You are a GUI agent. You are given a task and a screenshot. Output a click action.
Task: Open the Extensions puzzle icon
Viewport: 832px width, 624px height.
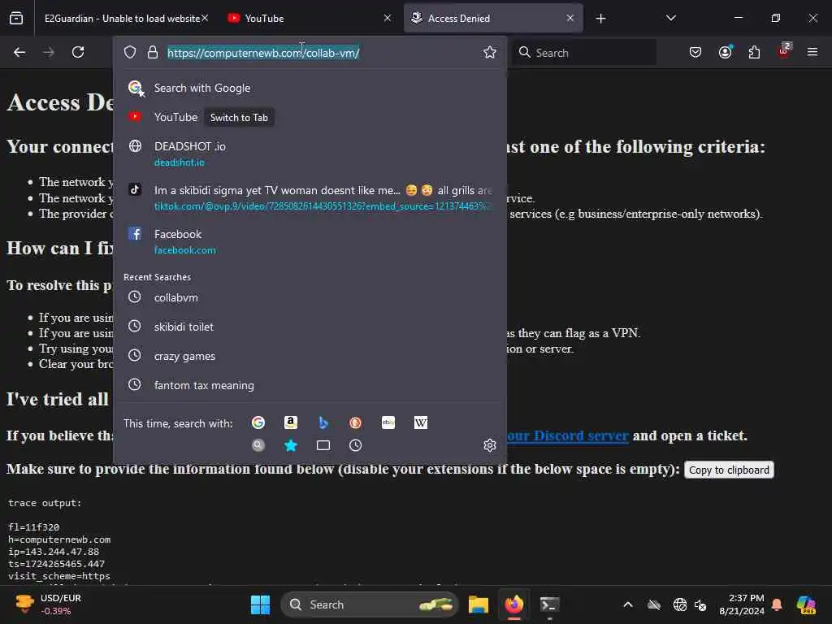754,52
